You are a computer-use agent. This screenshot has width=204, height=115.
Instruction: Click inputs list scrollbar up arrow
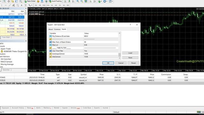(x=120, y=33)
